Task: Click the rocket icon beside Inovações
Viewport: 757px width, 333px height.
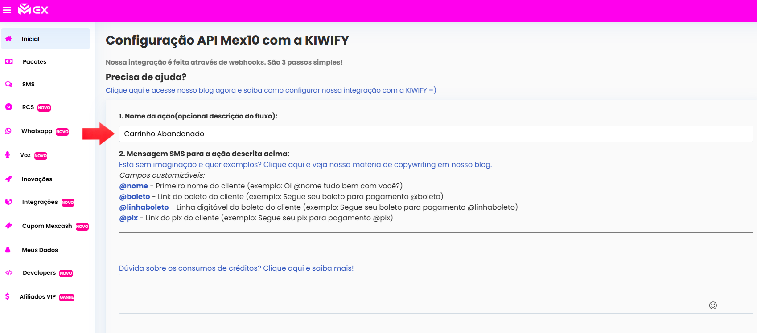Action: [8, 179]
